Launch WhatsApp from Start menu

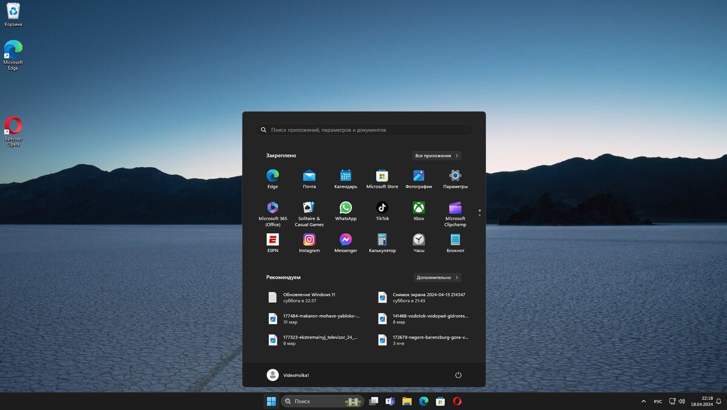pos(346,211)
